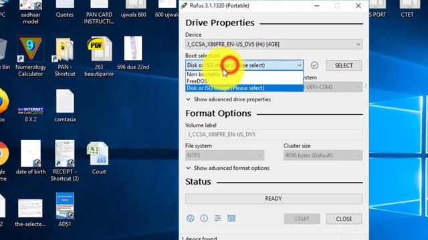Open Rufus application settings sliders icon

[217, 218]
